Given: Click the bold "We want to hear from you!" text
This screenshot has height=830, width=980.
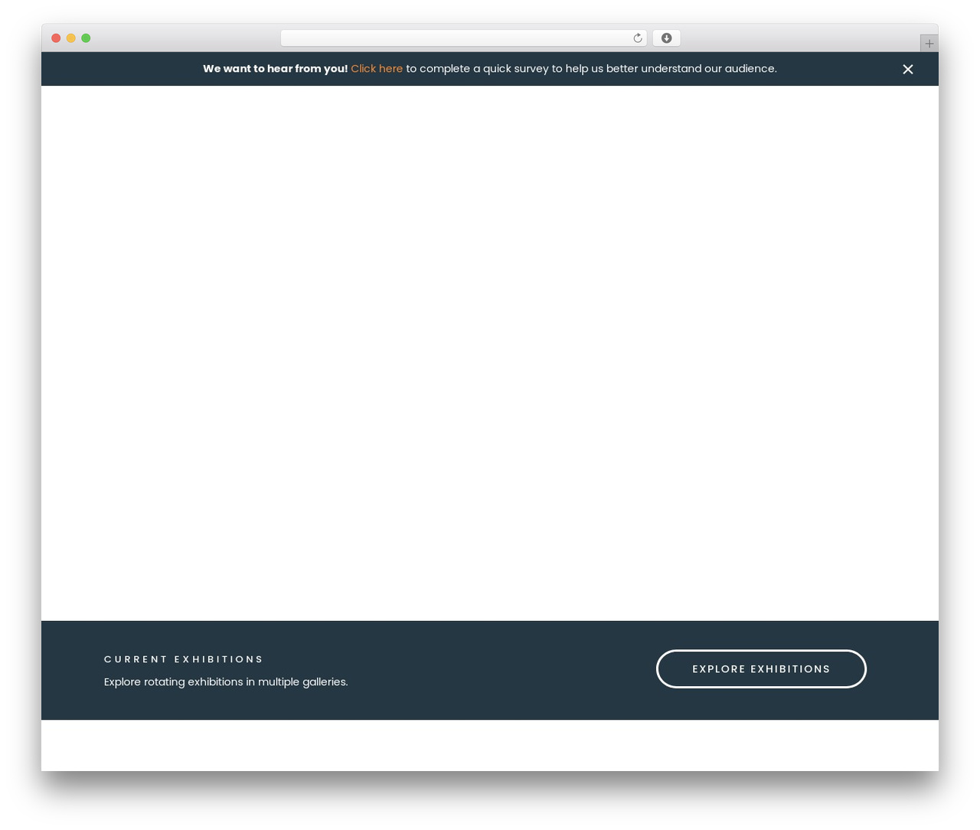Looking at the screenshot, I should 276,69.
